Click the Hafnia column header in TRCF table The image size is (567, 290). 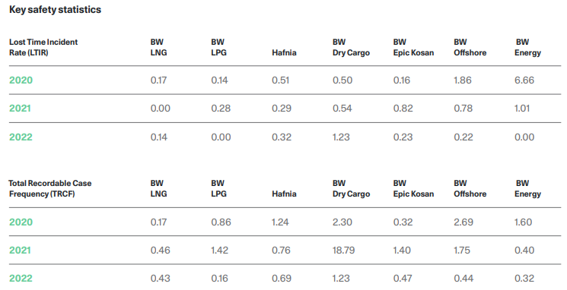[x=284, y=194]
